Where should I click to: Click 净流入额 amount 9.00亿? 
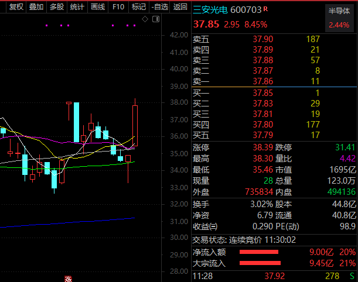point(322,252)
